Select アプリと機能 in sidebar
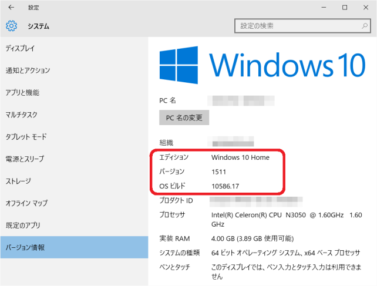 (74, 93)
